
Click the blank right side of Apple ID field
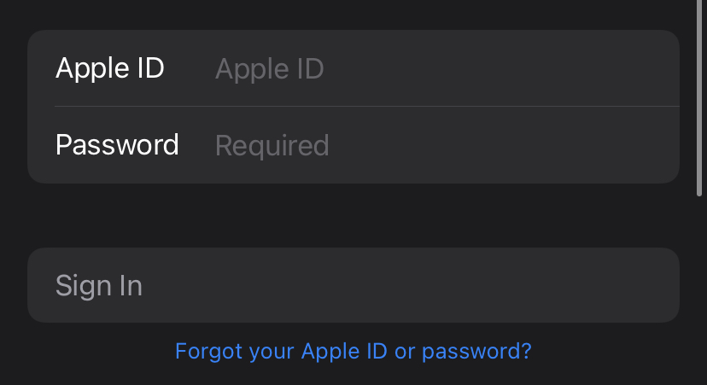500,68
